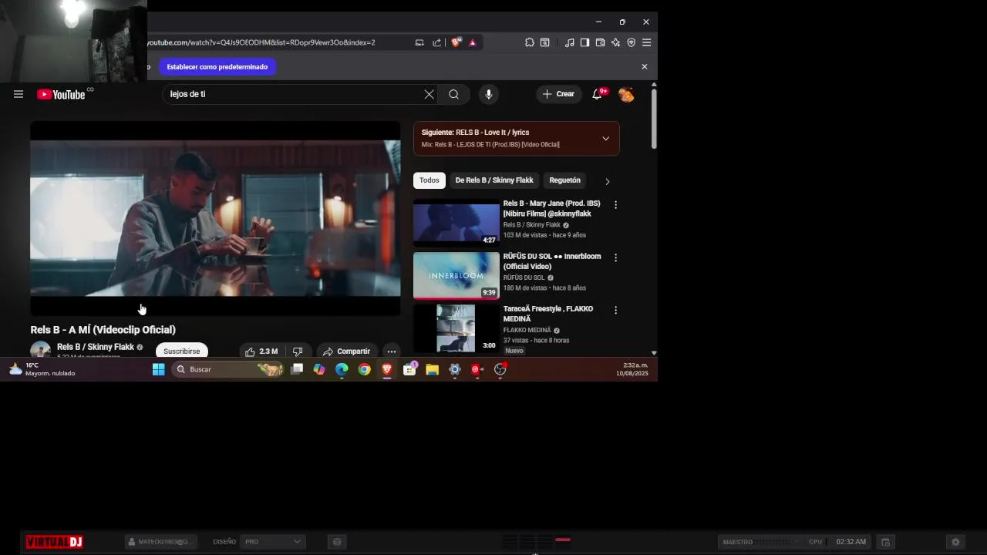Share this page from address bar icon
This screenshot has width=987, height=555.
pyautogui.click(x=436, y=42)
